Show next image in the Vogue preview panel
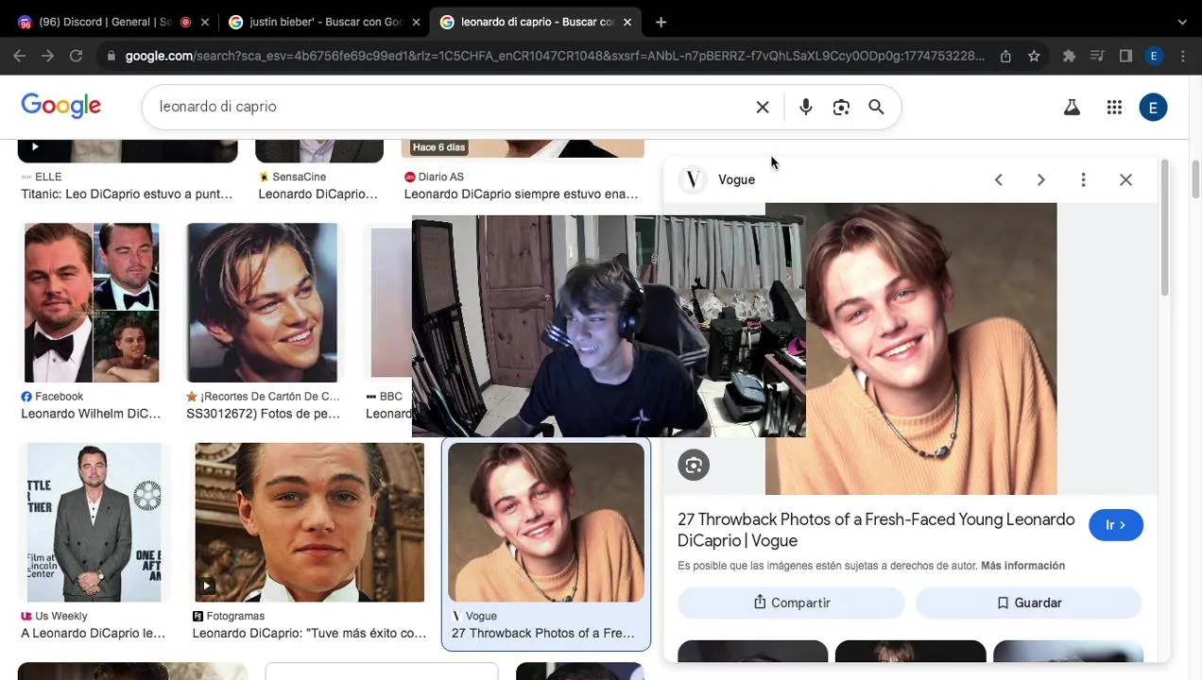The height and width of the screenshot is (680, 1202). tap(1040, 179)
